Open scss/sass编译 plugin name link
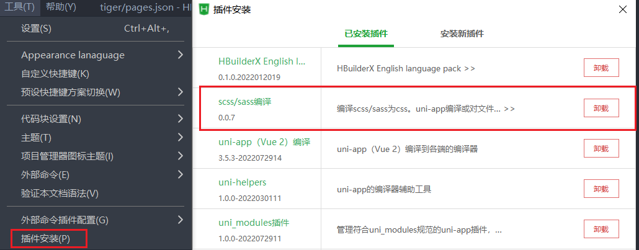 tap(245, 102)
